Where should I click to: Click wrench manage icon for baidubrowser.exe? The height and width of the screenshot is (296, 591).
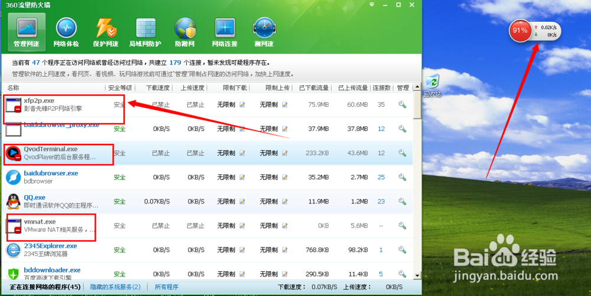tap(402, 177)
